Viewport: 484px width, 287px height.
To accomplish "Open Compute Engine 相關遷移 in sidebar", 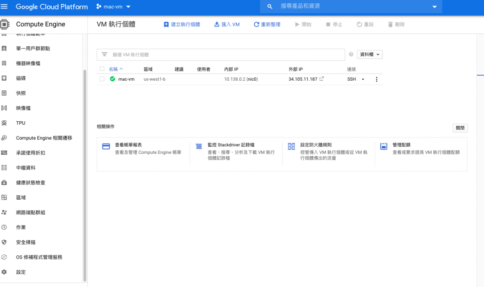I will tap(44, 138).
